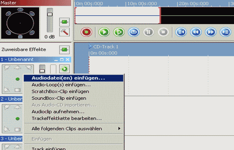Click the Master surround panner circle
The image size is (234, 150).
[x=20, y=23]
